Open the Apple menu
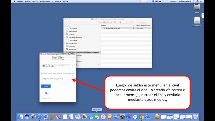 tap(14, 1)
